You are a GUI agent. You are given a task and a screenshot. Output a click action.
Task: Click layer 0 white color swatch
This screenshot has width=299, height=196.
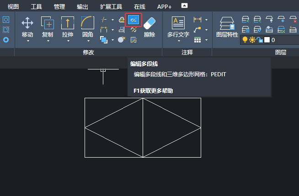pos(267,40)
